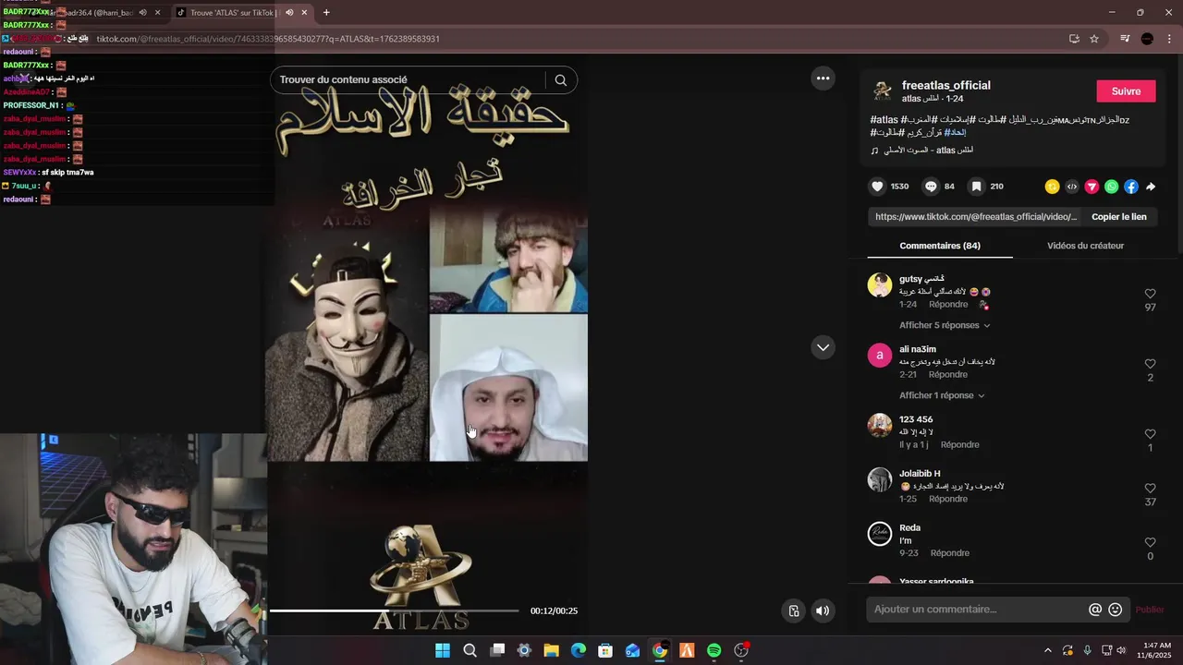This screenshot has width=1183, height=665.
Task: Open Windows taskbar search
Action: click(x=470, y=650)
